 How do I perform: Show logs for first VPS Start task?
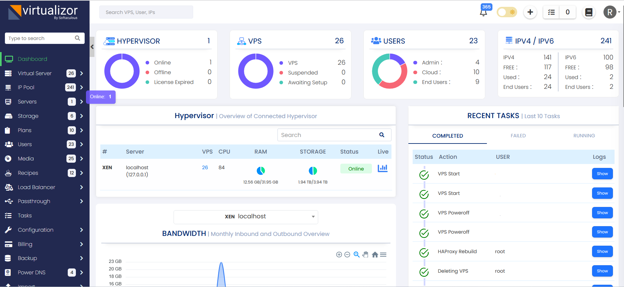tap(602, 174)
